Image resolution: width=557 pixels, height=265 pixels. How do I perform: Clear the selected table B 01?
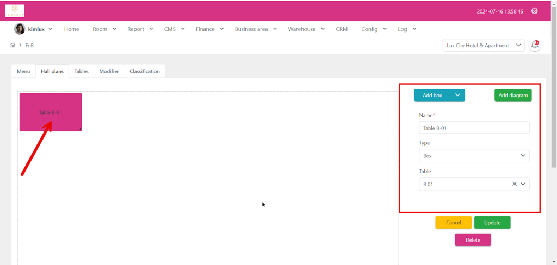(x=515, y=184)
